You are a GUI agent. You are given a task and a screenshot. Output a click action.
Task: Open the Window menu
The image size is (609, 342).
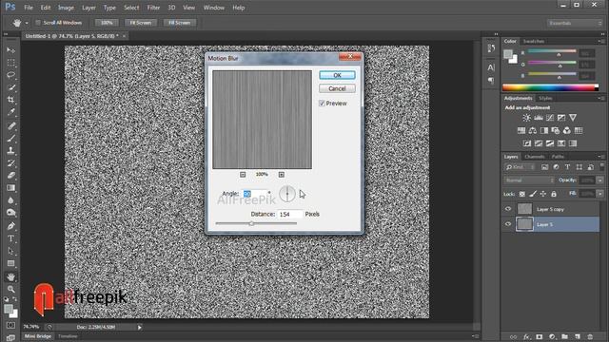(213, 8)
